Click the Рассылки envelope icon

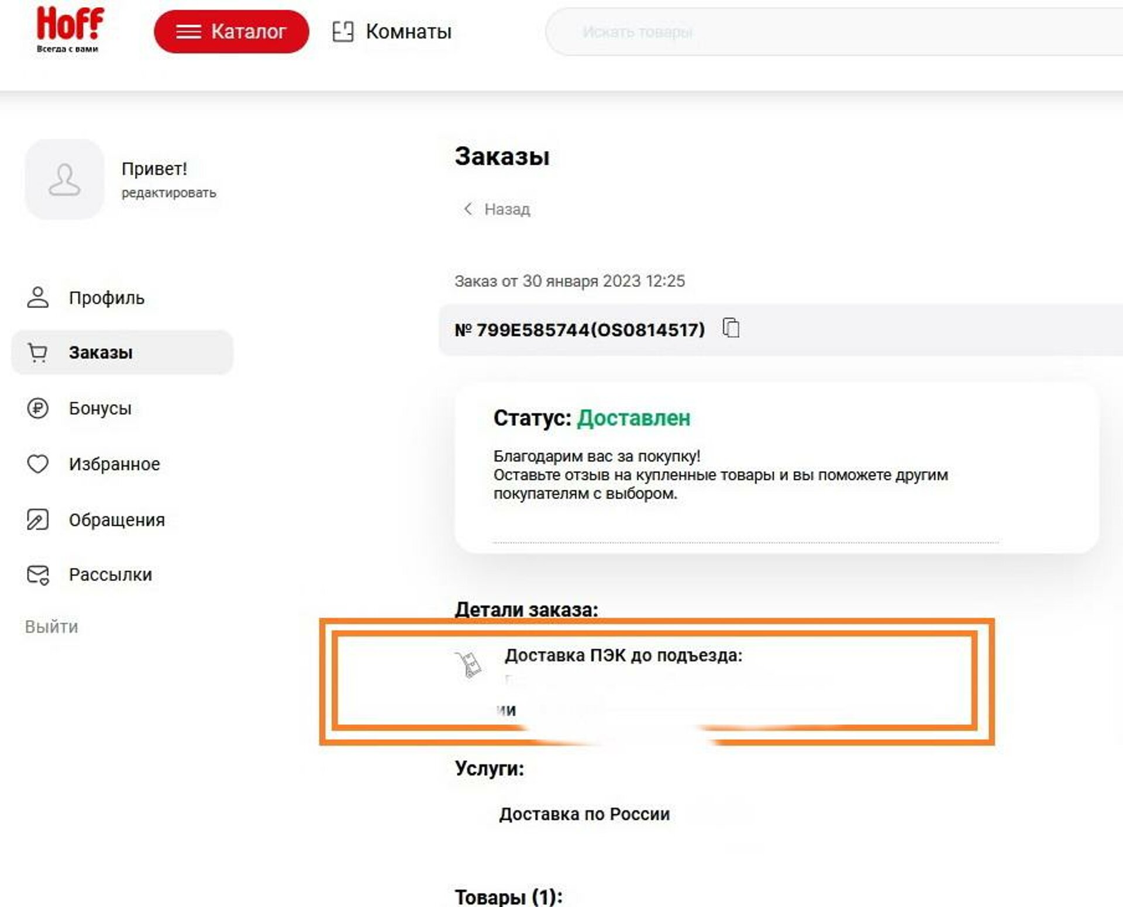pyautogui.click(x=38, y=575)
